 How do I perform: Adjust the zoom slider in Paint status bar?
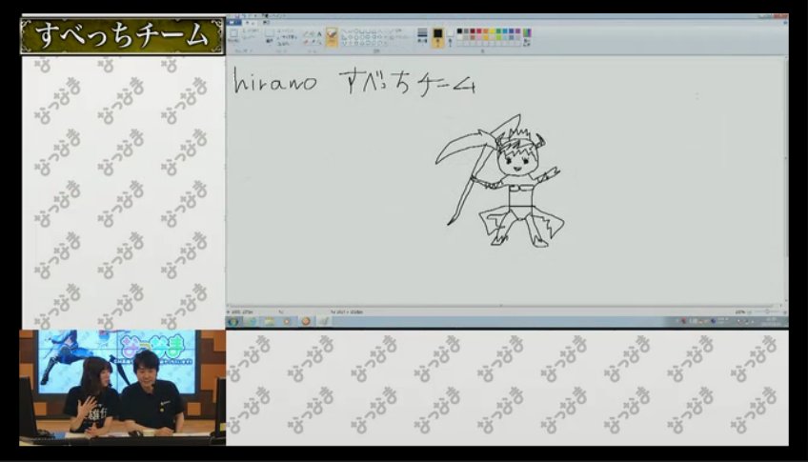coord(767,312)
